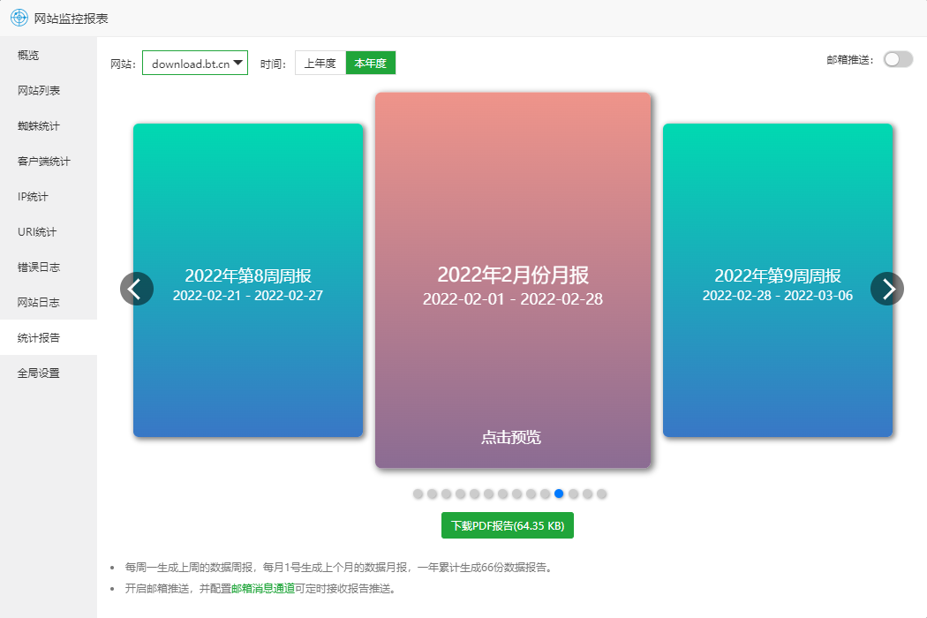The width and height of the screenshot is (927, 618).
Task: Click 点击预览 on the February report
Action: (x=511, y=437)
